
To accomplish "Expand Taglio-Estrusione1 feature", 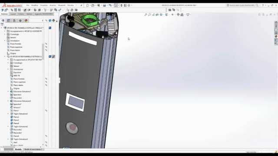I will click(x=8, y=114).
